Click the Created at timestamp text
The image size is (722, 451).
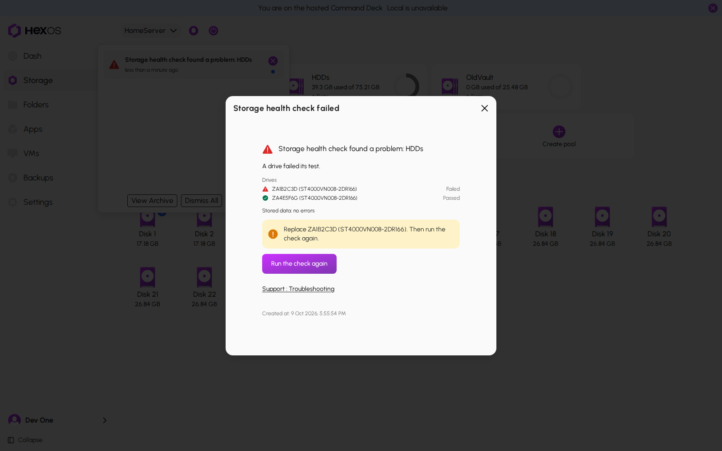click(304, 313)
